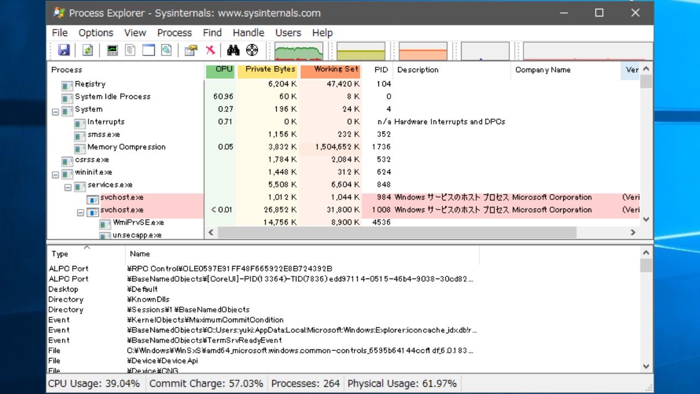Select the wininit.exe process row
Viewport: 700px width, 394px height.
coord(343,172)
